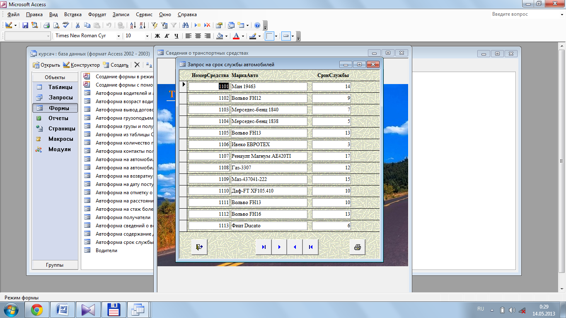
Task: Click the Save icon in the toolbar
Action: point(25,25)
